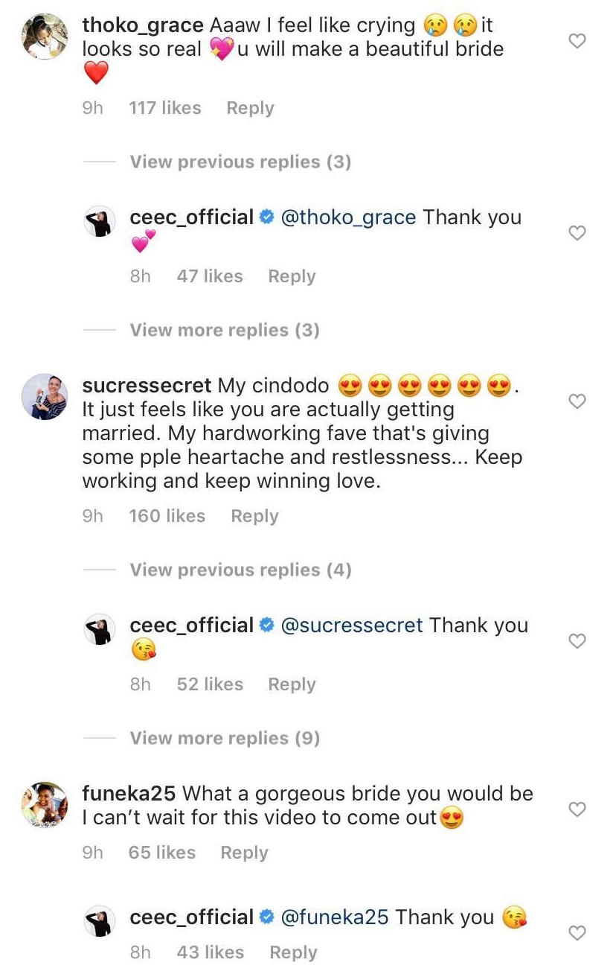
Task: Reply to sucressecret's comment
Action: click(x=254, y=516)
